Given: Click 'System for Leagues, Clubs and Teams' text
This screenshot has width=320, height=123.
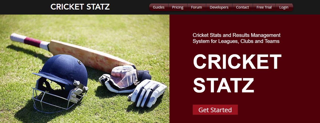Looking at the screenshot, I should click(x=236, y=41).
